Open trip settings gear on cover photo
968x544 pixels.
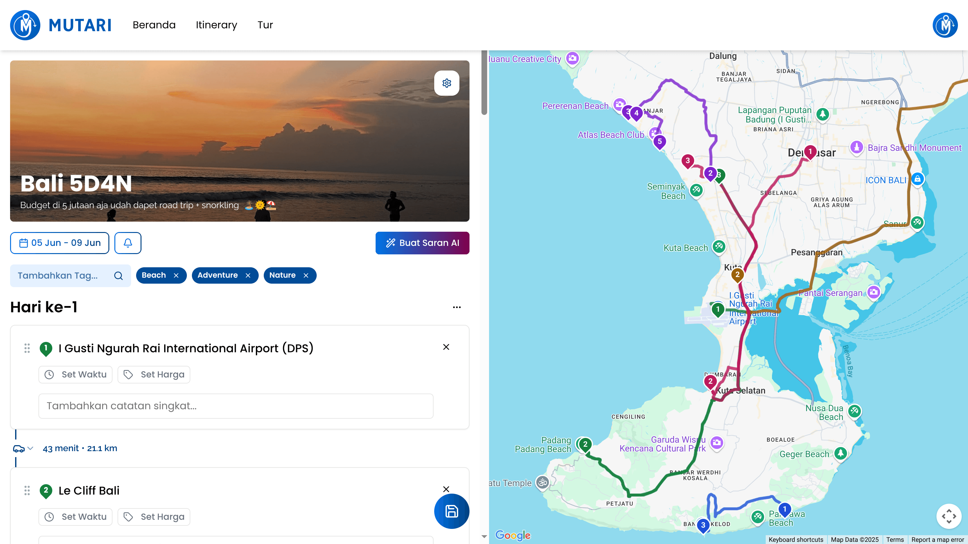(447, 83)
